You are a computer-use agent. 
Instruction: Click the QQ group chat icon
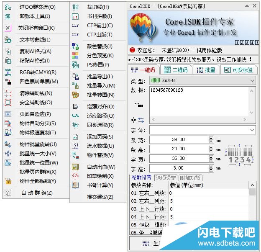8,7
